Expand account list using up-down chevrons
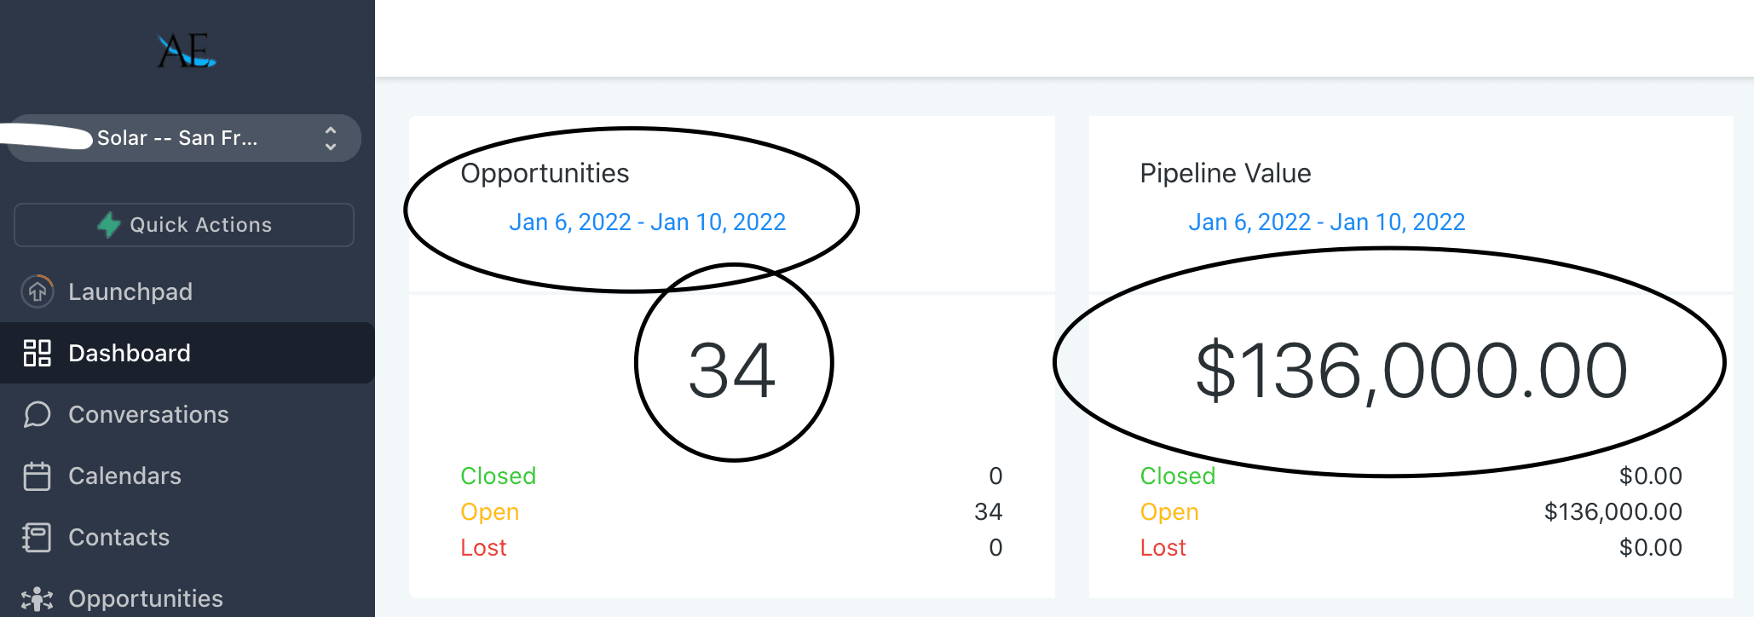This screenshot has width=1754, height=617. coord(331,138)
